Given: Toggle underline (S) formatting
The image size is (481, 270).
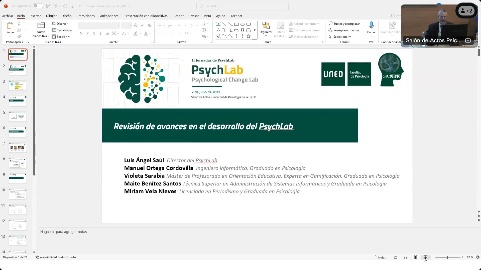Looking at the screenshot, I should point(94,33).
